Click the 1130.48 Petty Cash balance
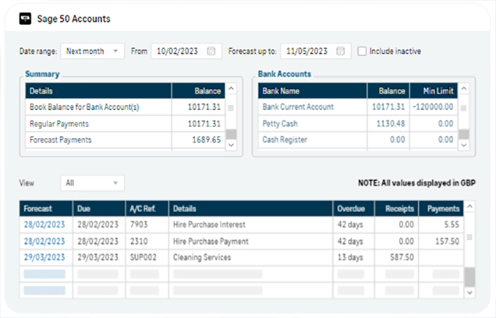This screenshot has height=318, width=496. pyautogui.click(x=390, y=124)
